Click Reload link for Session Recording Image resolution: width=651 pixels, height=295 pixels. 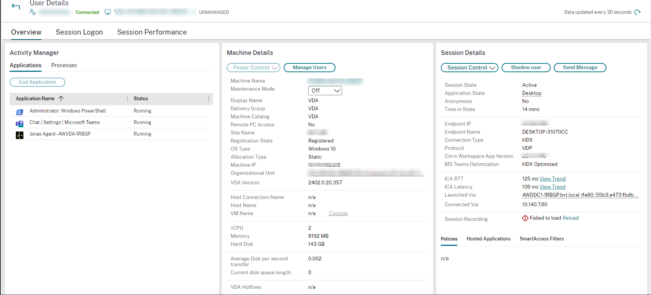(570, 218)
